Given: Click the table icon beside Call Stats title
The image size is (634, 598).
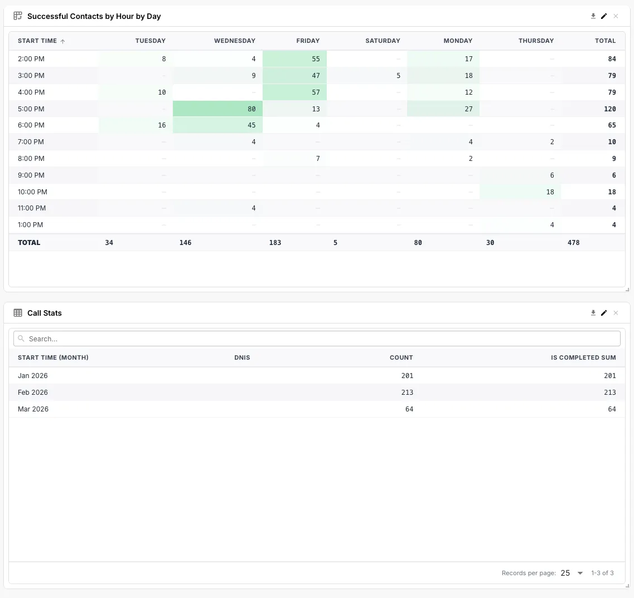Looking at the screenshot, I should [18, 313].
